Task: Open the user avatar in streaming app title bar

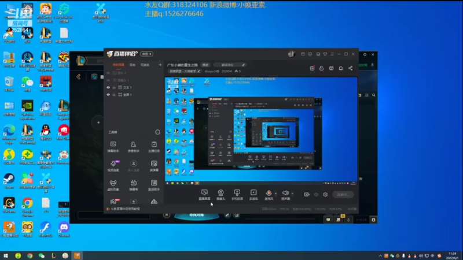Action: pyautogui.click(x=291, y=54)
